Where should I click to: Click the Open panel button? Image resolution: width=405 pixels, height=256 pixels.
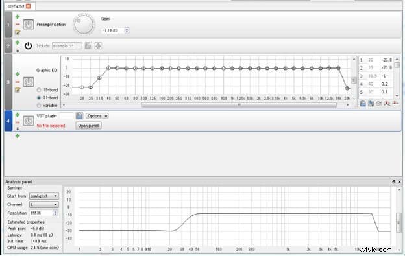(88, 126)
